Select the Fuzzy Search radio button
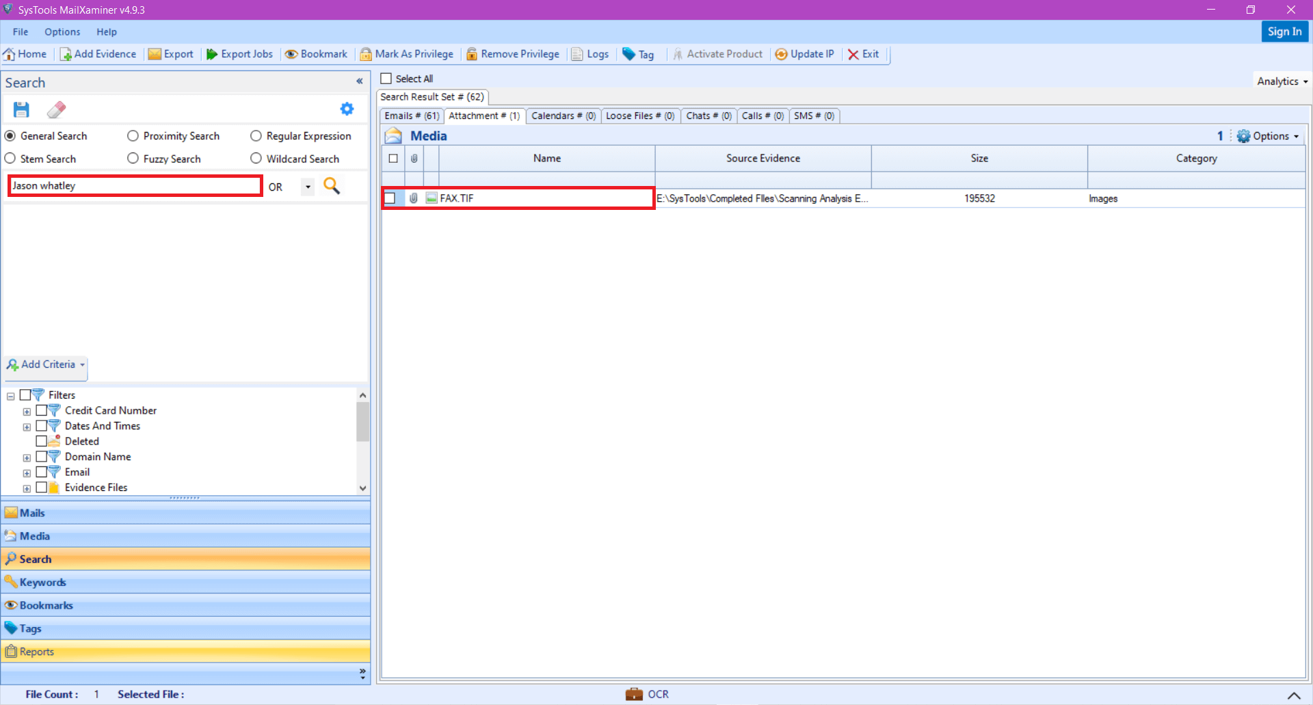Viewport: 1313px width, 705px height. tap(132, 158)
